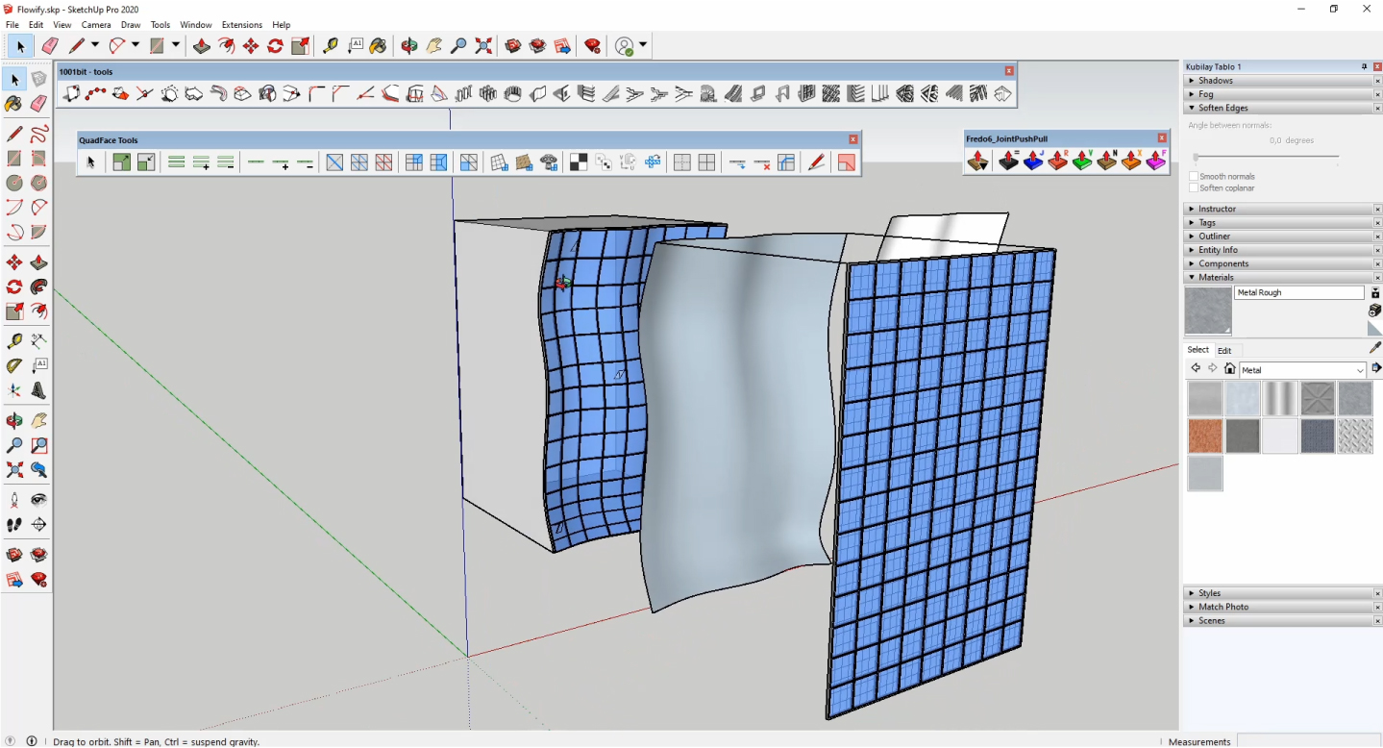Click the In Model house icon in Materials
The image size is (1383, 748).
coord(1230,368)
